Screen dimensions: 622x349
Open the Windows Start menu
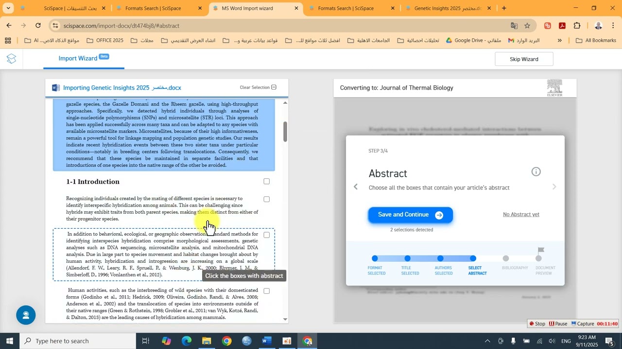click(x=10, y=341)
